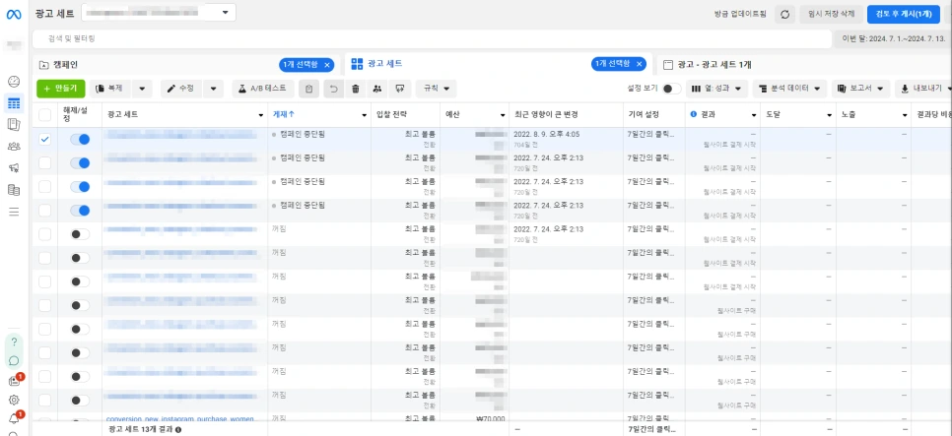Viewport: 952px width, 436px height.
Task: Open the 광고 세트 column header arrow
Action: coord(261,114)
